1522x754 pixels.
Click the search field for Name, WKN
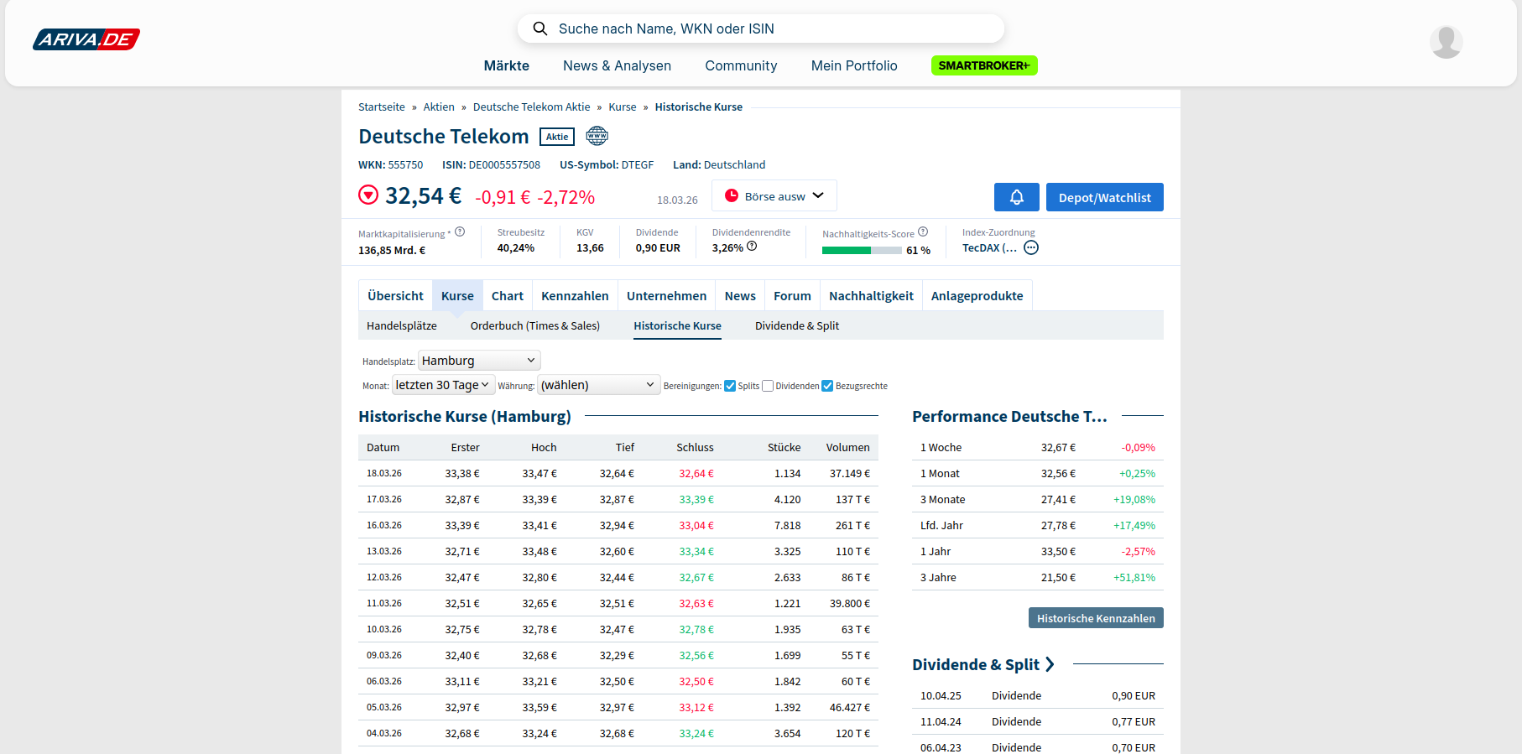[760, 29]
